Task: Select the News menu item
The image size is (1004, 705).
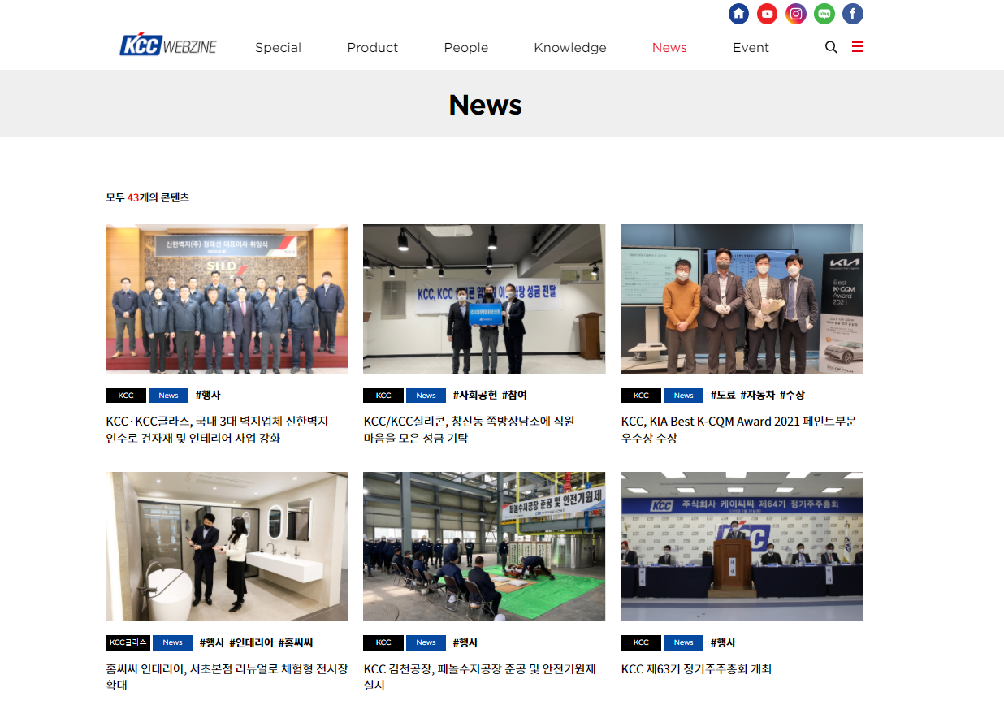Action: (x=669, y=48)
